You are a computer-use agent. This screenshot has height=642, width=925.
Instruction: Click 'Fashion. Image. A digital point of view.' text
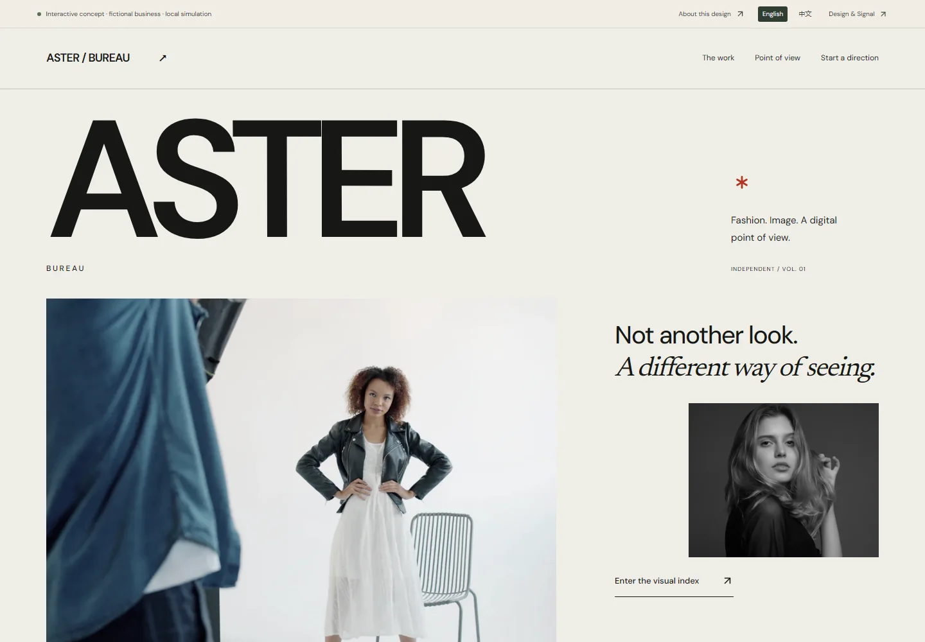point(784,229)
